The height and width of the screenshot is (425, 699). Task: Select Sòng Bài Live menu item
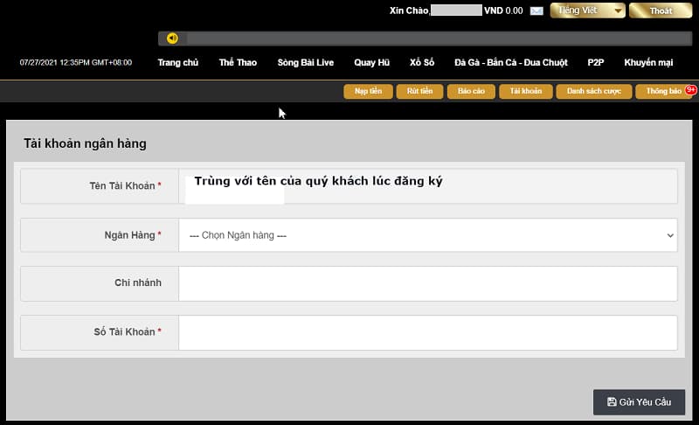pyautogui.click(x=306, y=63)
